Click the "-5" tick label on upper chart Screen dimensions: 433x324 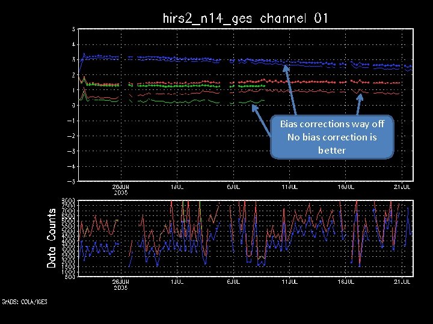pos(72,182)
